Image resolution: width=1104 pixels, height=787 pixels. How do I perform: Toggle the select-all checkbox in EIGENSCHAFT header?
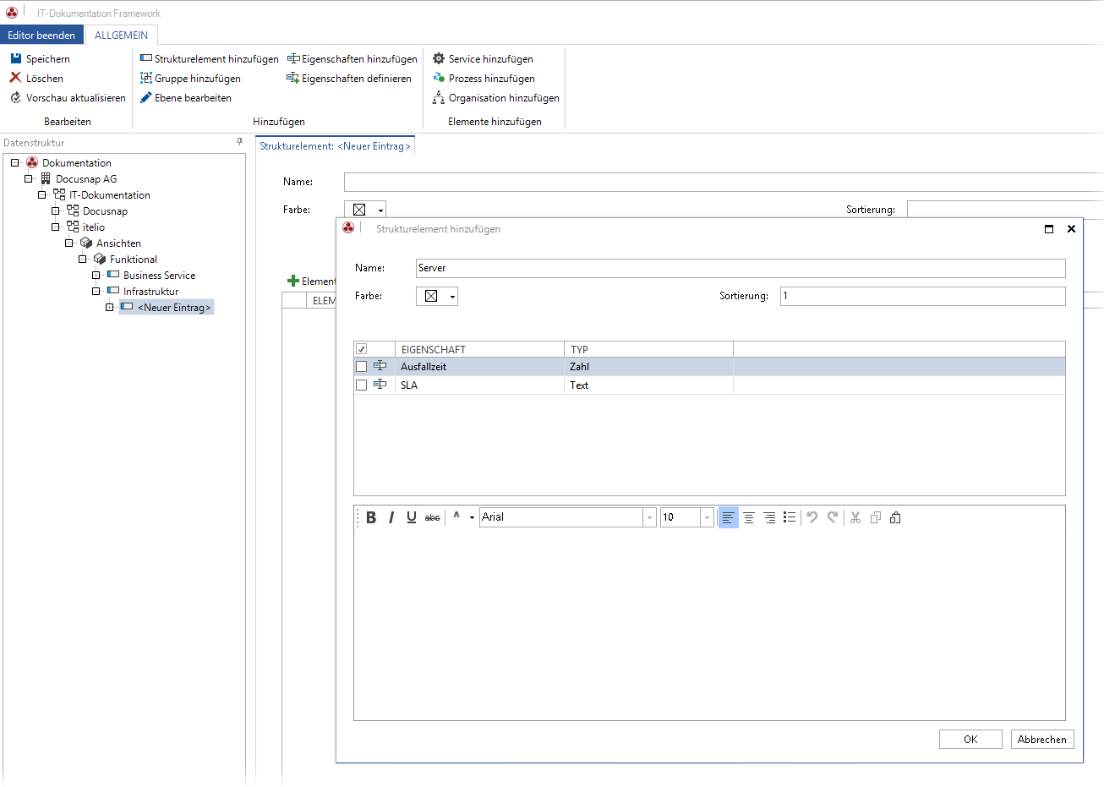(x=362, y=349)
